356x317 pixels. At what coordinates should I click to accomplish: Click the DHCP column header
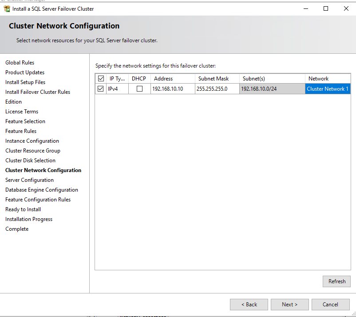pos(139,78)
